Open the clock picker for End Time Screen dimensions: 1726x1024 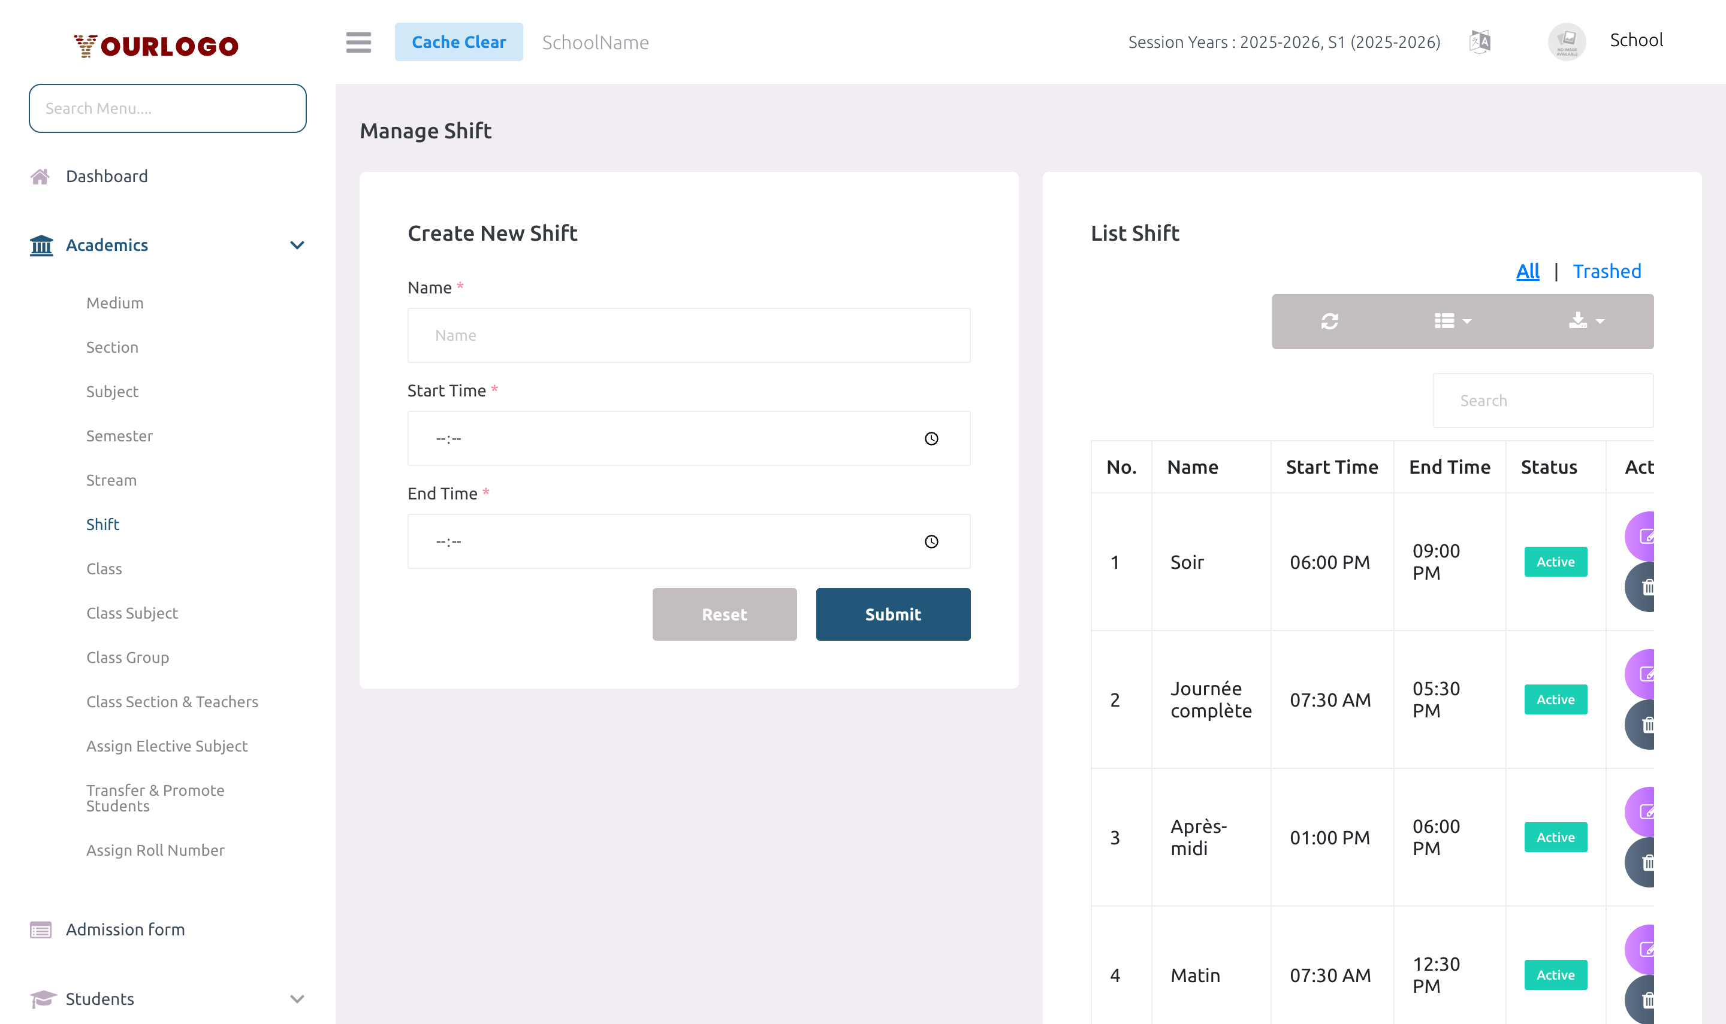tap(932, 541)
